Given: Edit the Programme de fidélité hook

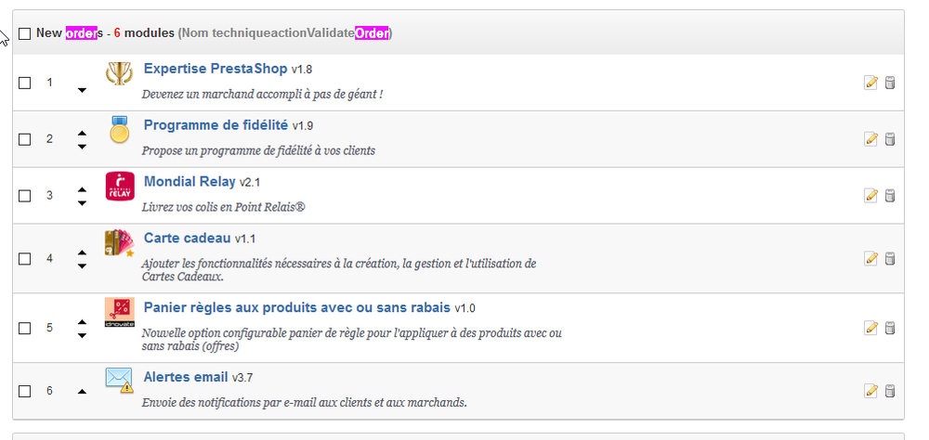Looking at the screenshot, I should [870, 139].
